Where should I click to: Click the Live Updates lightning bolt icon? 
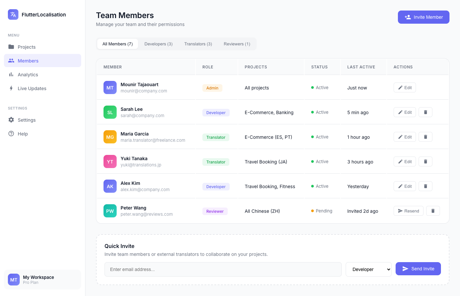(x=11, y=88)
